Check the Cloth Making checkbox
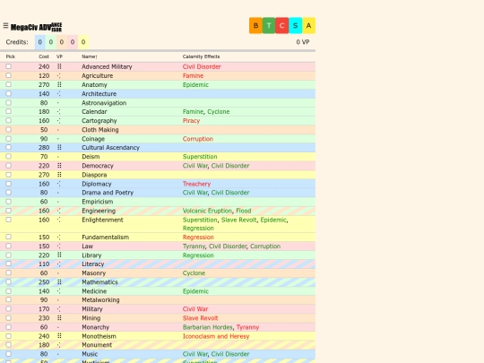This screenshot has width=484, height=363. click(x=9, y=129)
